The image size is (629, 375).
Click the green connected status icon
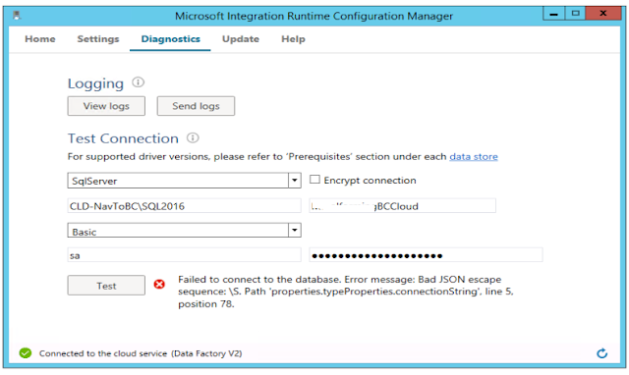pos(26,353)
